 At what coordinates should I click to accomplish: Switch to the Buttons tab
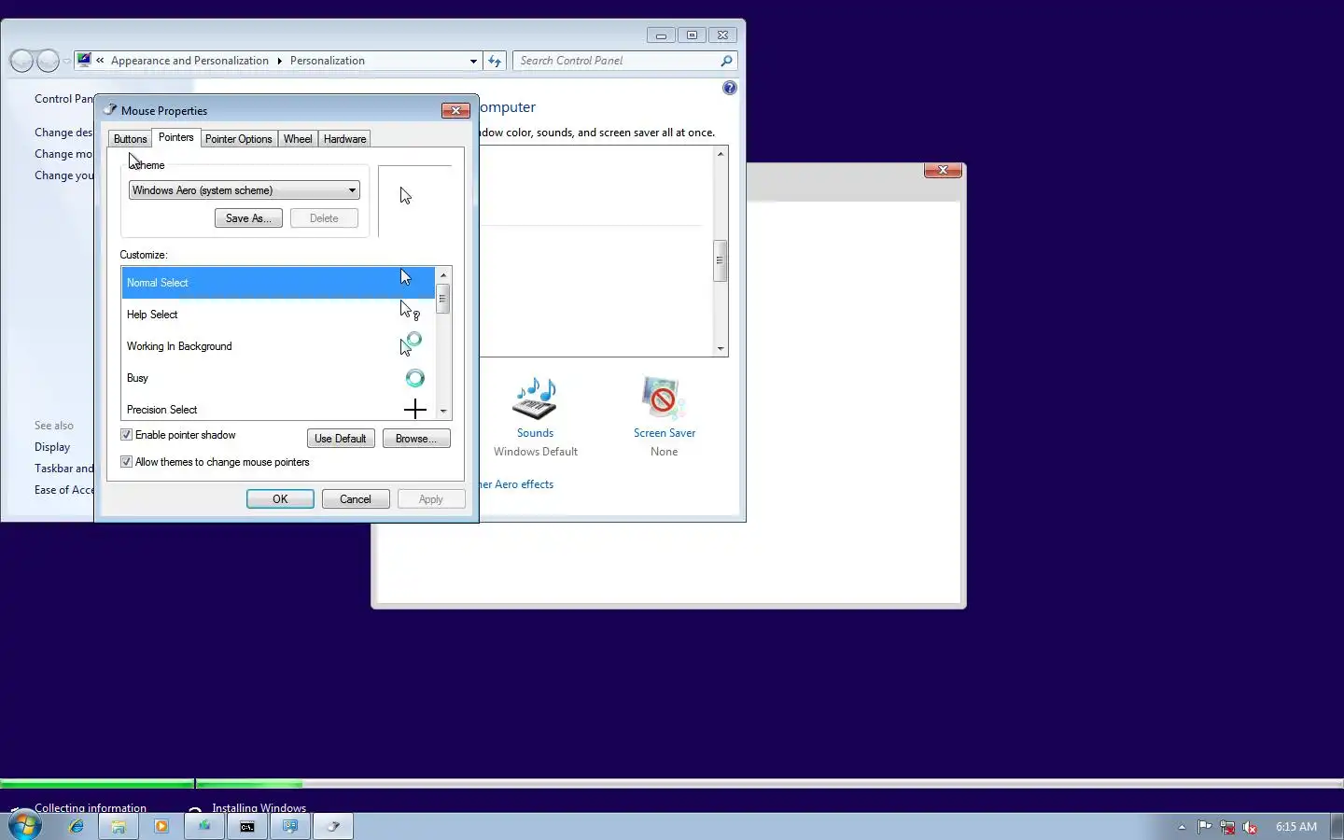click(130, 139)
